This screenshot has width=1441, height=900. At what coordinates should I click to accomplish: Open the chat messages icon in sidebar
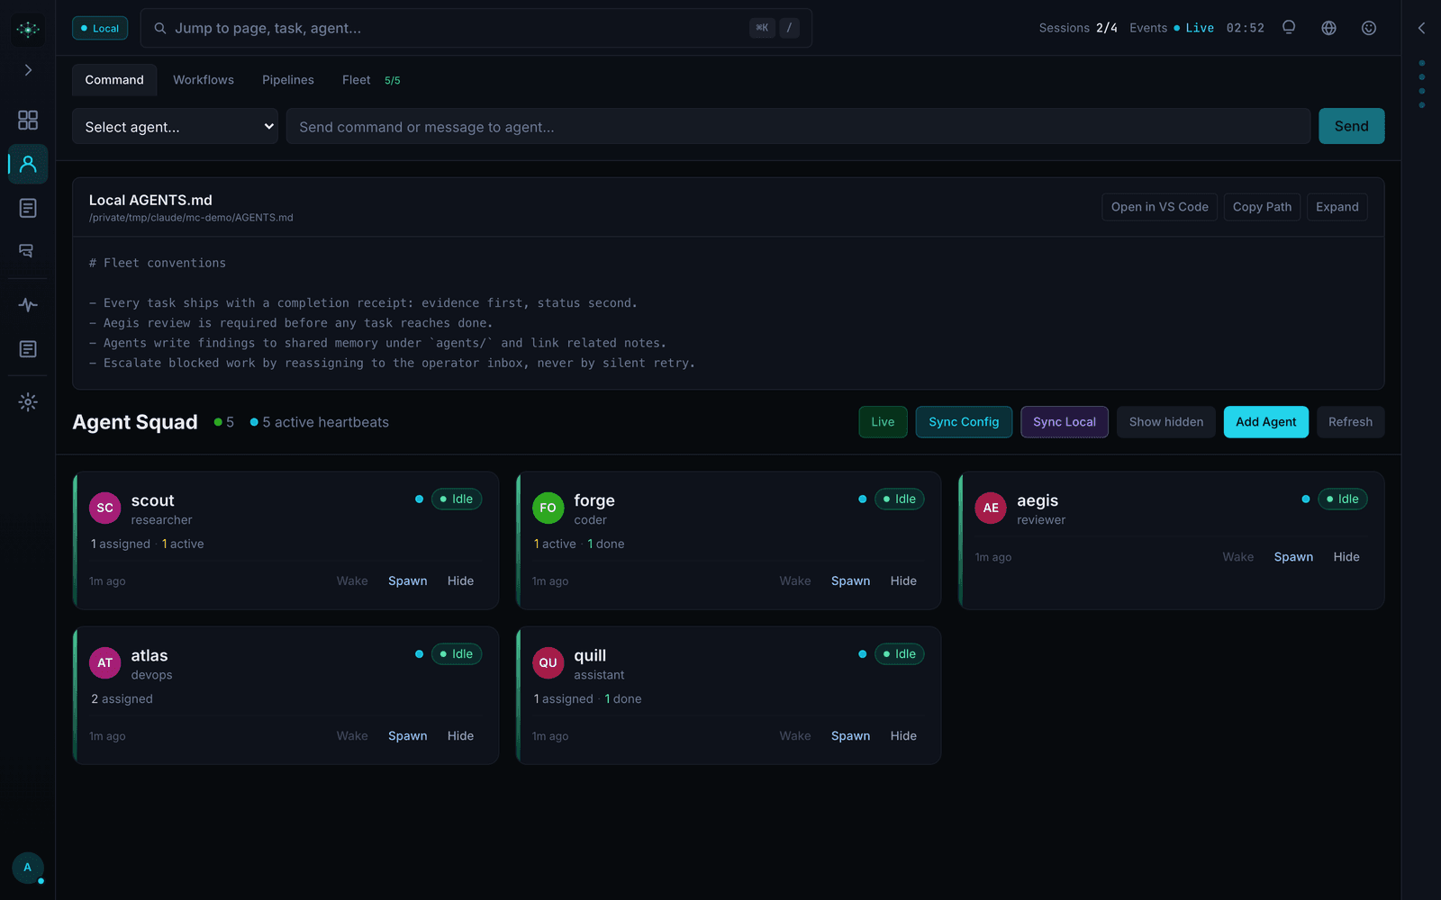click(x=28, y=251)
